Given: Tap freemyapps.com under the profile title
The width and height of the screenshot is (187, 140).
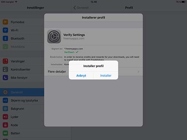Looking at the screenshot, I should (x=74, y=39).
